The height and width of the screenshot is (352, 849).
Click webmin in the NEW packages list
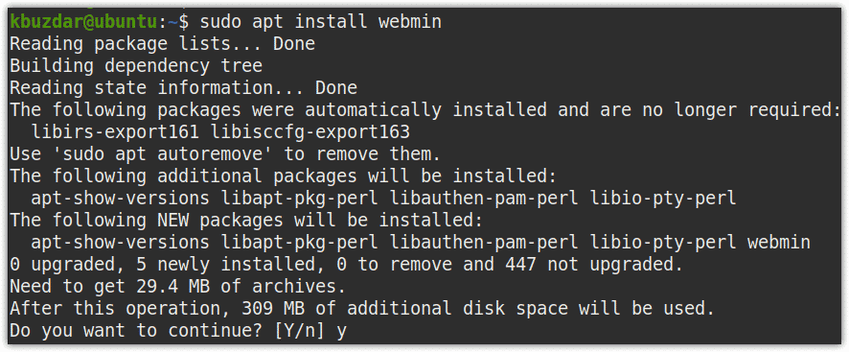click(779, 243)
